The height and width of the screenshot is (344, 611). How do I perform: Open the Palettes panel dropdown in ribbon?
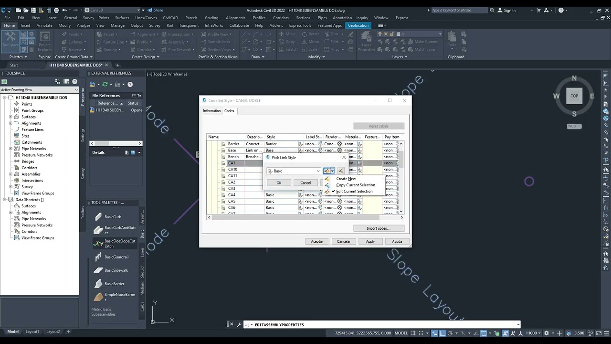tap(18, 57)
